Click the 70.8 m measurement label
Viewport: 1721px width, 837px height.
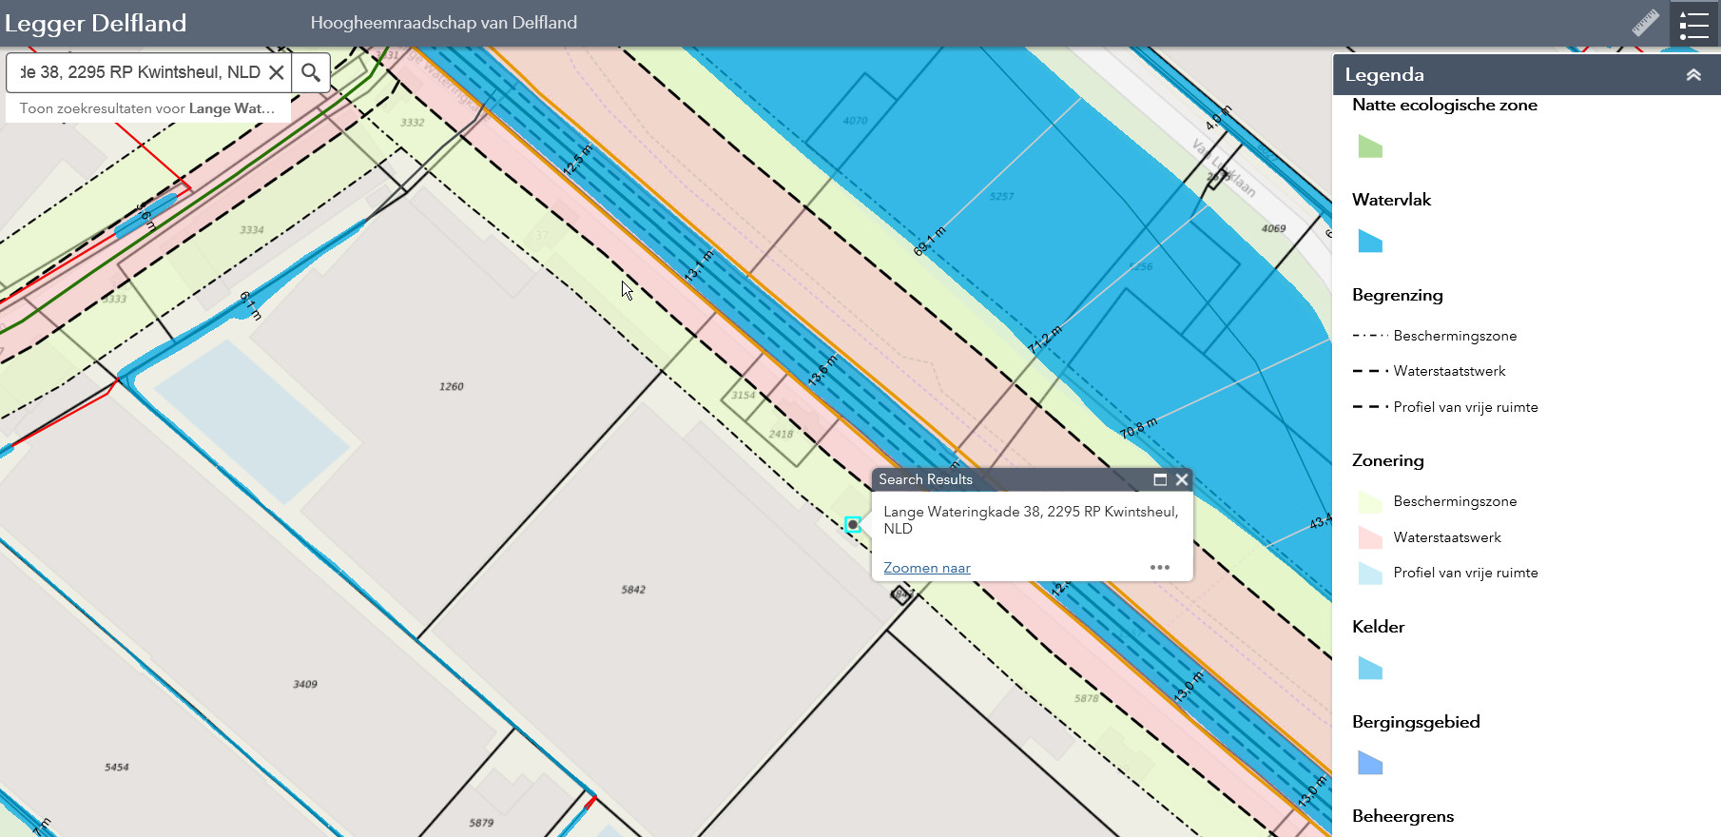pyautogui.click(x=1139, y=428)
